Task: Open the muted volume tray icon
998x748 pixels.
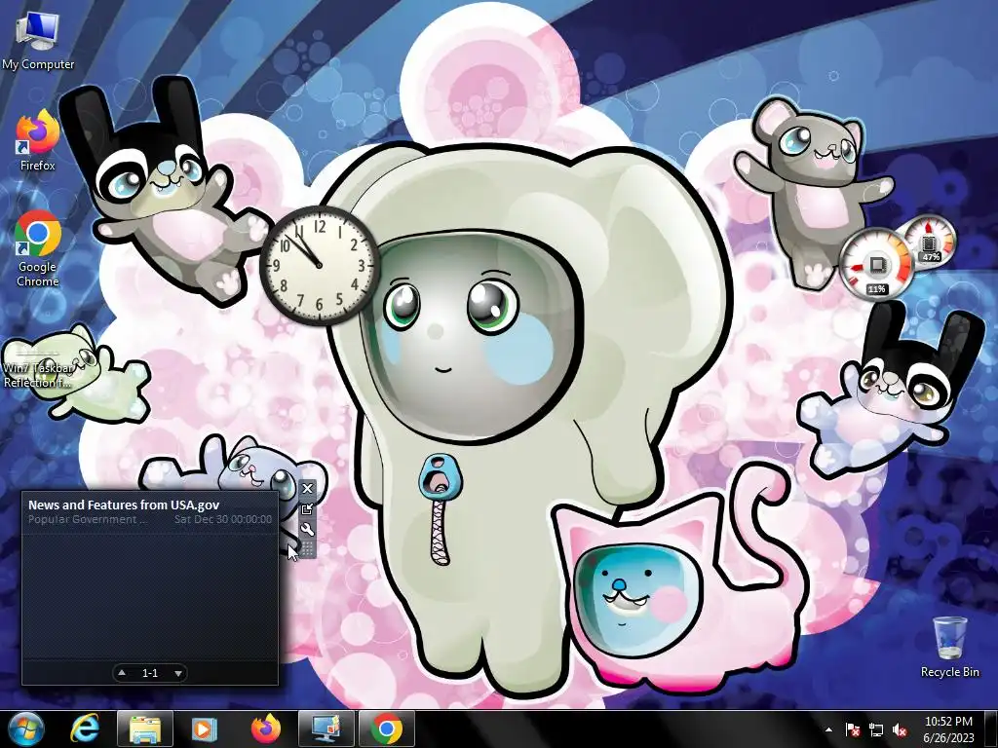Action: pyautogui.click(x=900, y=729)
